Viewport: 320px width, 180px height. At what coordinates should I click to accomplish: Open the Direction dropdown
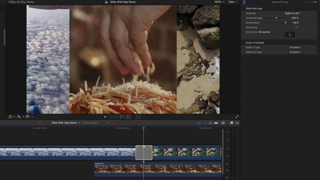[x=293, y=13]
